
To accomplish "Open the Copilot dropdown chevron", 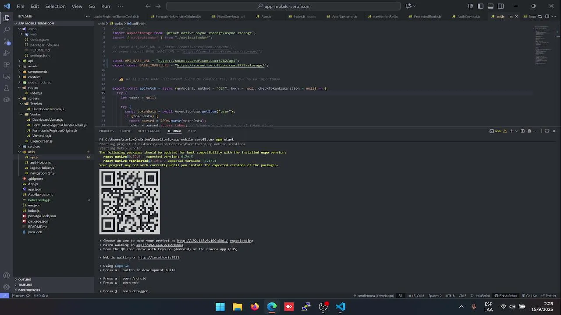I will [x=414, y=6].
